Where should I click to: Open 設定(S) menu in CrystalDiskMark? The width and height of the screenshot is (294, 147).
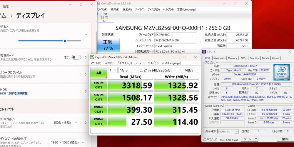point(109,63)
